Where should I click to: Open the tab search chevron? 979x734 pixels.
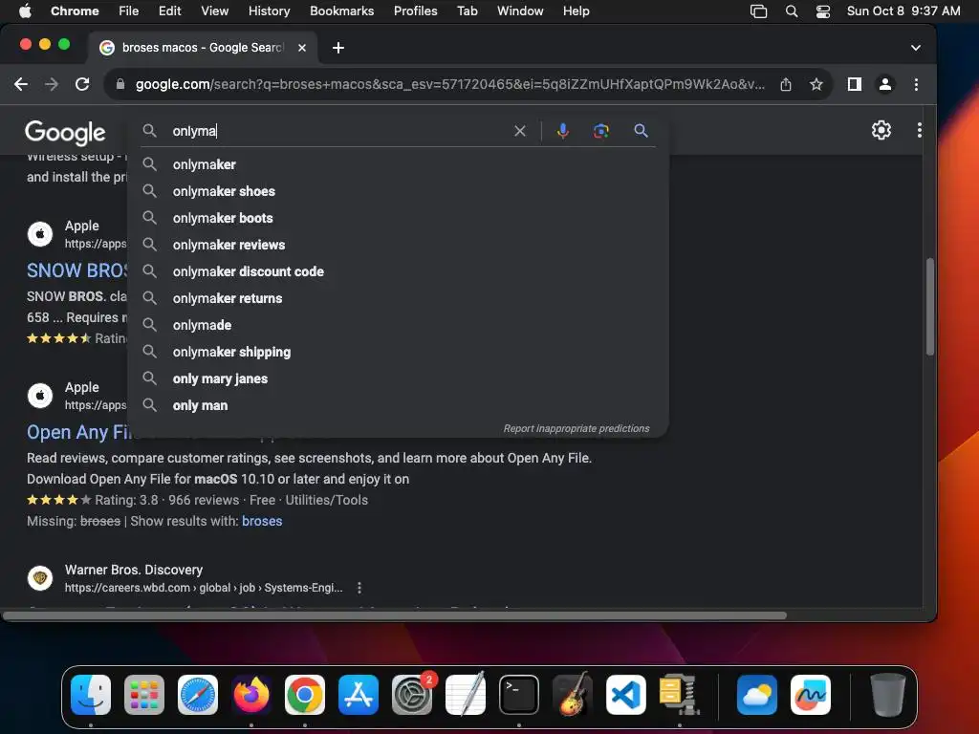coord(915,48)
